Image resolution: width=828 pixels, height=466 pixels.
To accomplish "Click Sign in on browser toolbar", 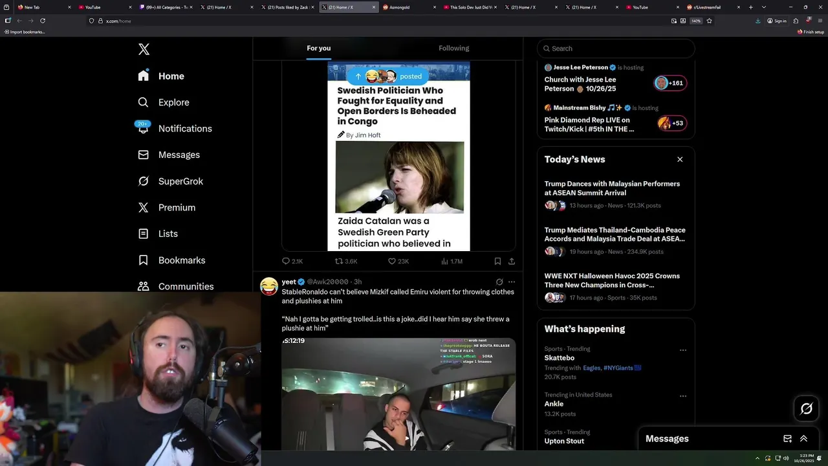I will pyautogui.click(x=777, y=21).
